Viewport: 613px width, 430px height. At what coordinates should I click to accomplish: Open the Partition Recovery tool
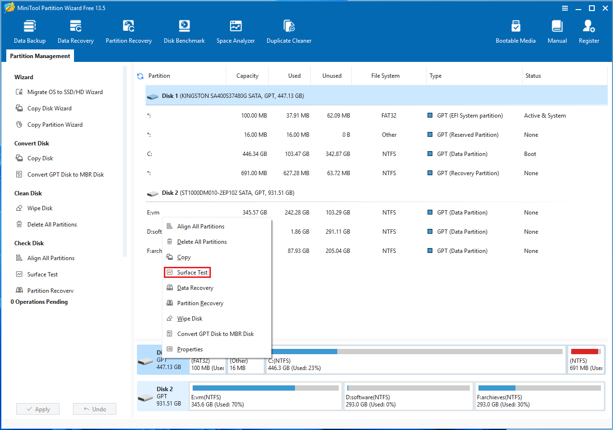coord(128,30)
